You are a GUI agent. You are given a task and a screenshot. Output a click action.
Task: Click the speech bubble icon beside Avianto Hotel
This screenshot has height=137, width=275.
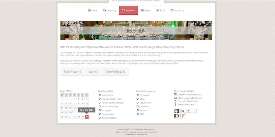click(x=100, y=95)
